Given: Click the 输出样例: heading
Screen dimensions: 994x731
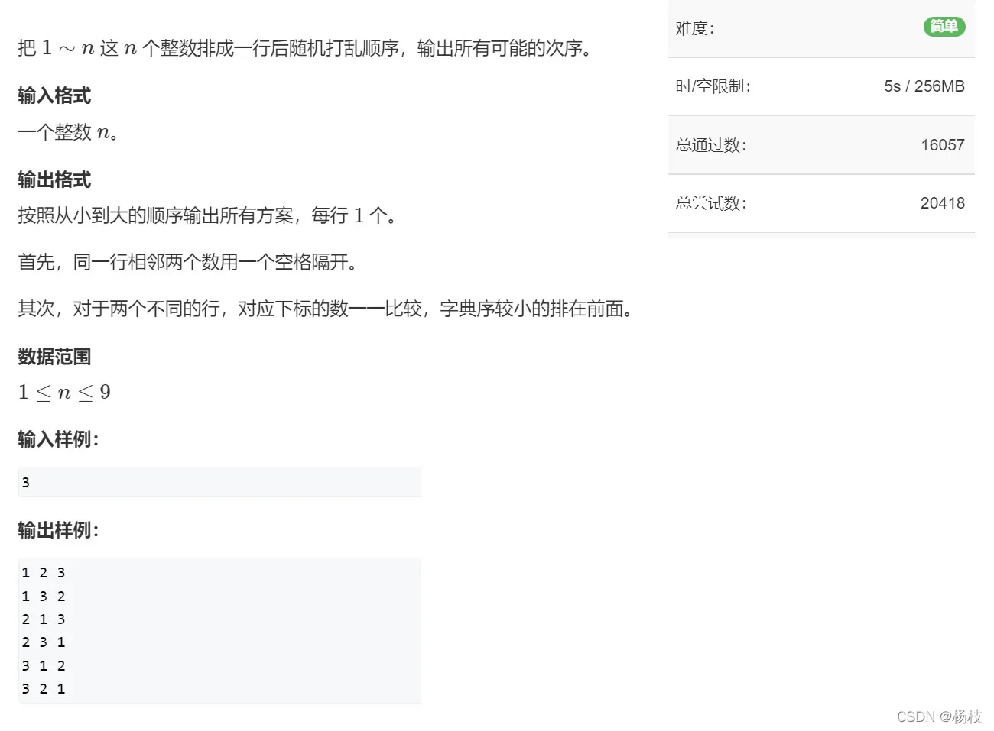Looking at the screenshot, I should click(x=59, y=530).
